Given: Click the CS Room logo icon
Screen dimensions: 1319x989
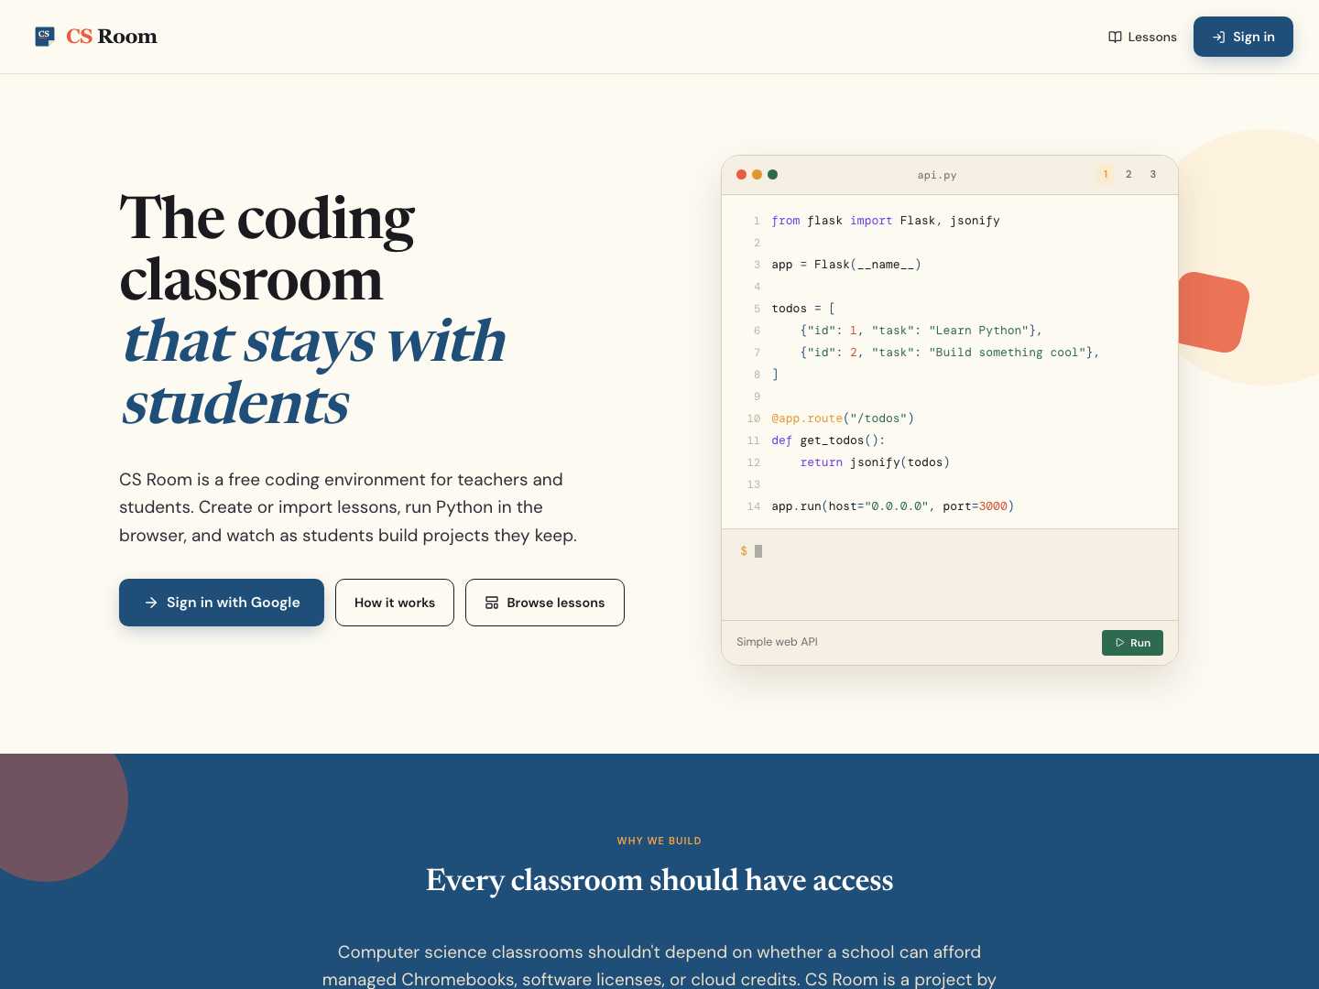Looking at the screenshot, I should coord(45,37).
